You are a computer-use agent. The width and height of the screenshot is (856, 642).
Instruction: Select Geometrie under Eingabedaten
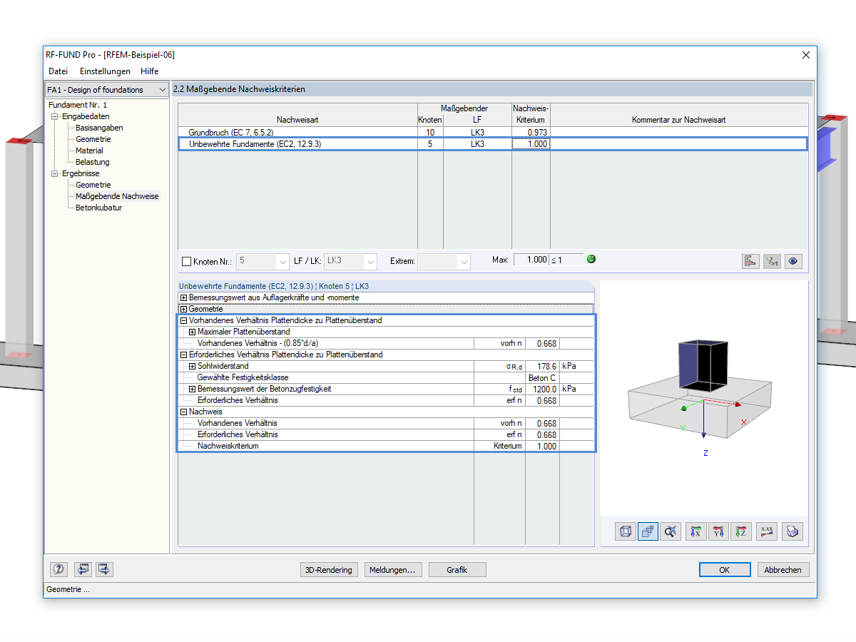coord(93,139)
